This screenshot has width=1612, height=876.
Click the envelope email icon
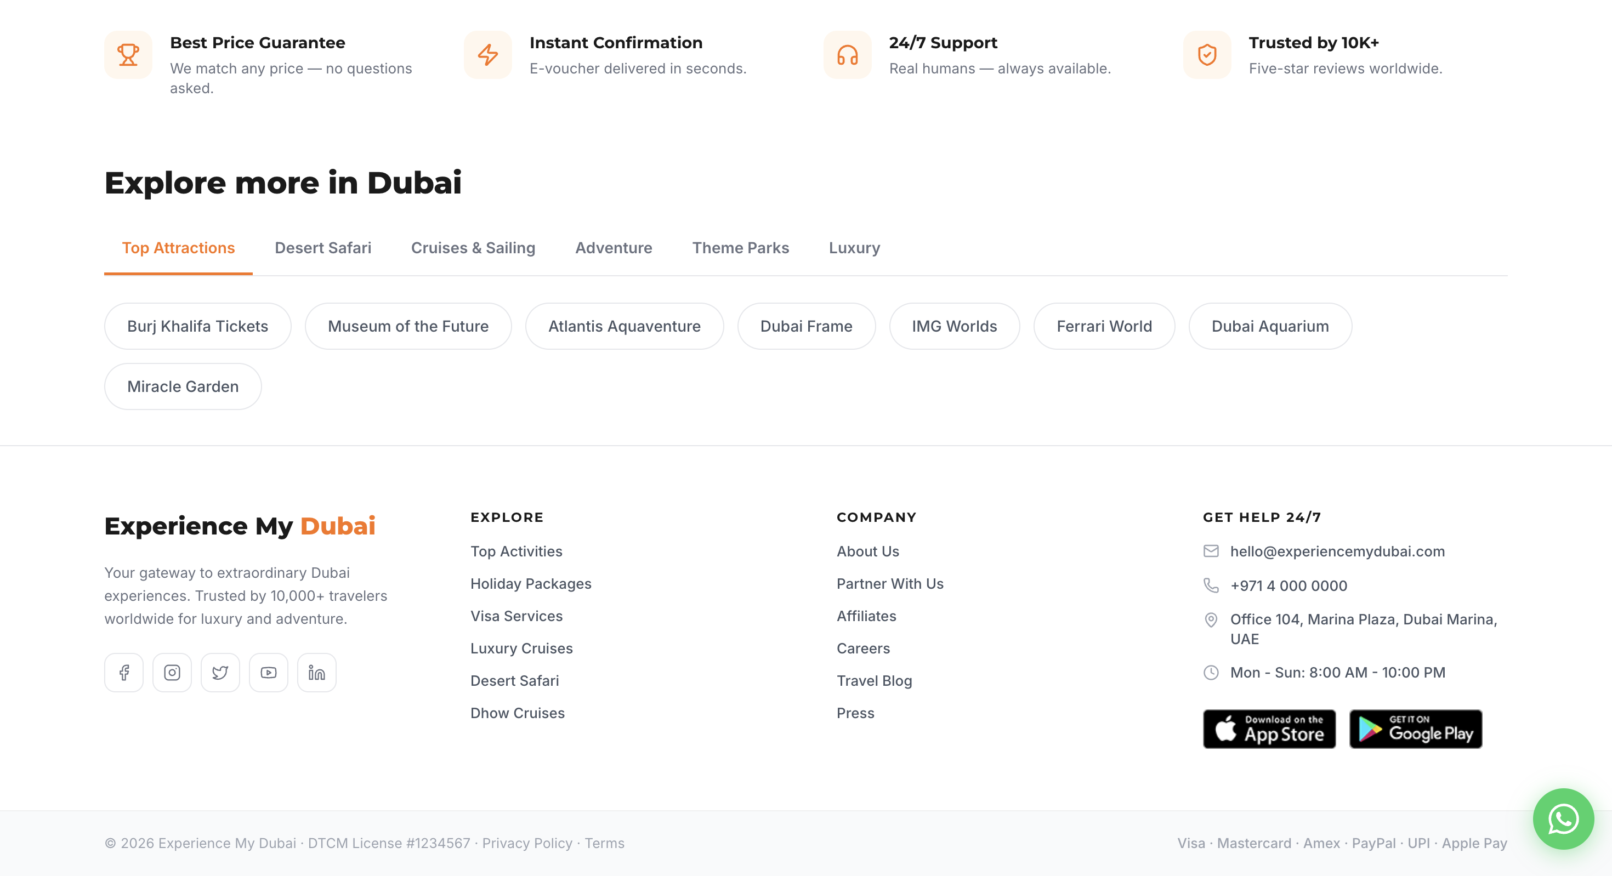coord(1211,551)
